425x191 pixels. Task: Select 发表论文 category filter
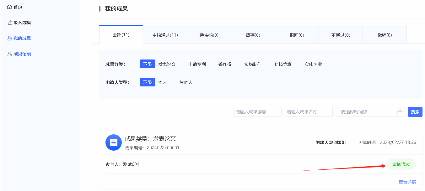[x=167, y=64]
